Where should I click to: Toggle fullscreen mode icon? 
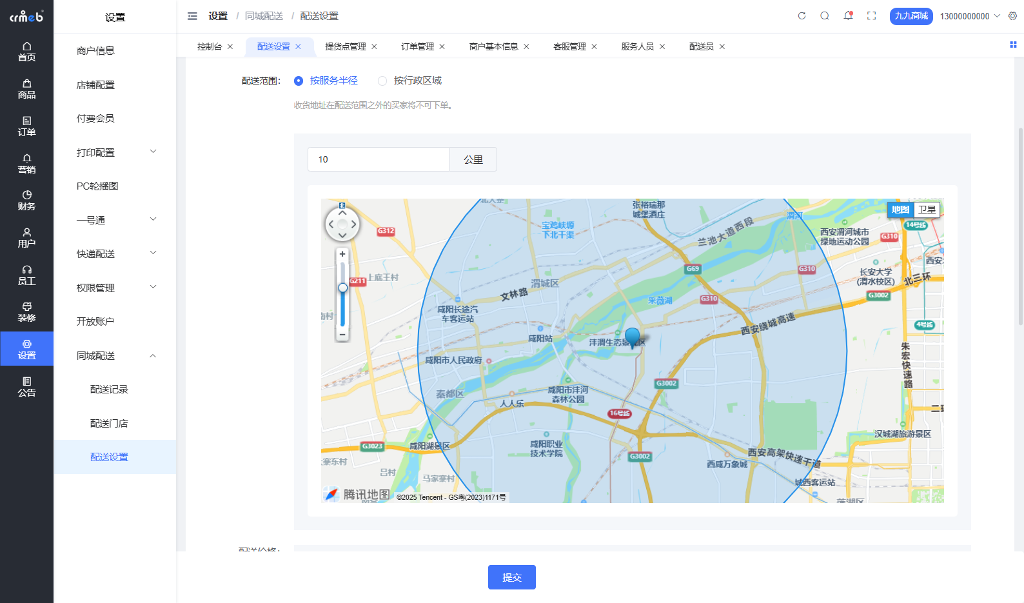coord(871,16)
